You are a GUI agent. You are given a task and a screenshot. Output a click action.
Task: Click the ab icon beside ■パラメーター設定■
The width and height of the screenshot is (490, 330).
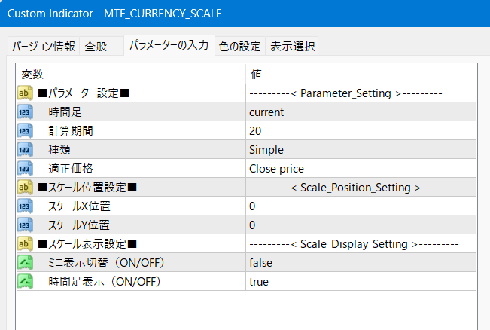25,93
